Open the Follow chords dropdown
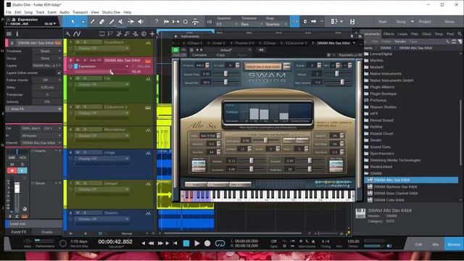464x261 pixels. [47, 80]
